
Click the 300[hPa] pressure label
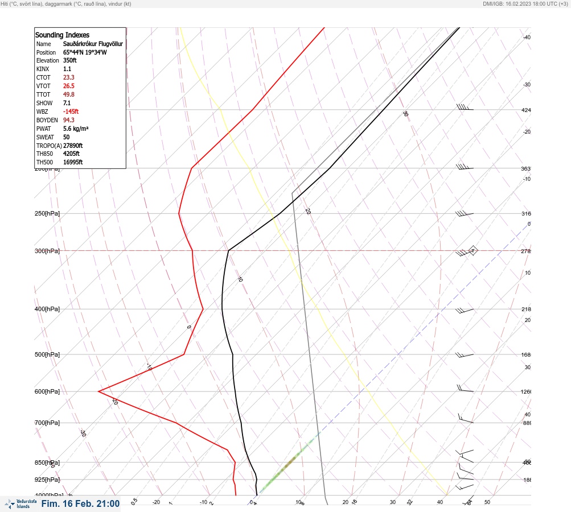[x=47, y=251]
